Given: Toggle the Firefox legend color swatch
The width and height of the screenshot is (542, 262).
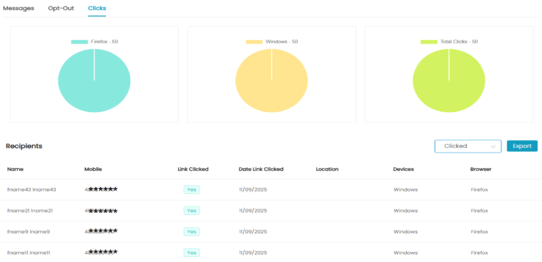Looking at the screenshot, I should tap(79, 42).
